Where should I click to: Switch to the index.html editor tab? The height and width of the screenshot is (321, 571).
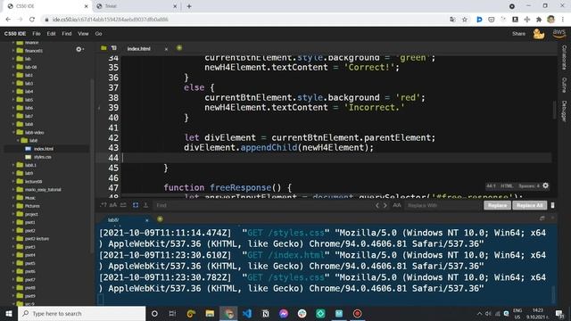click(139, 49)
